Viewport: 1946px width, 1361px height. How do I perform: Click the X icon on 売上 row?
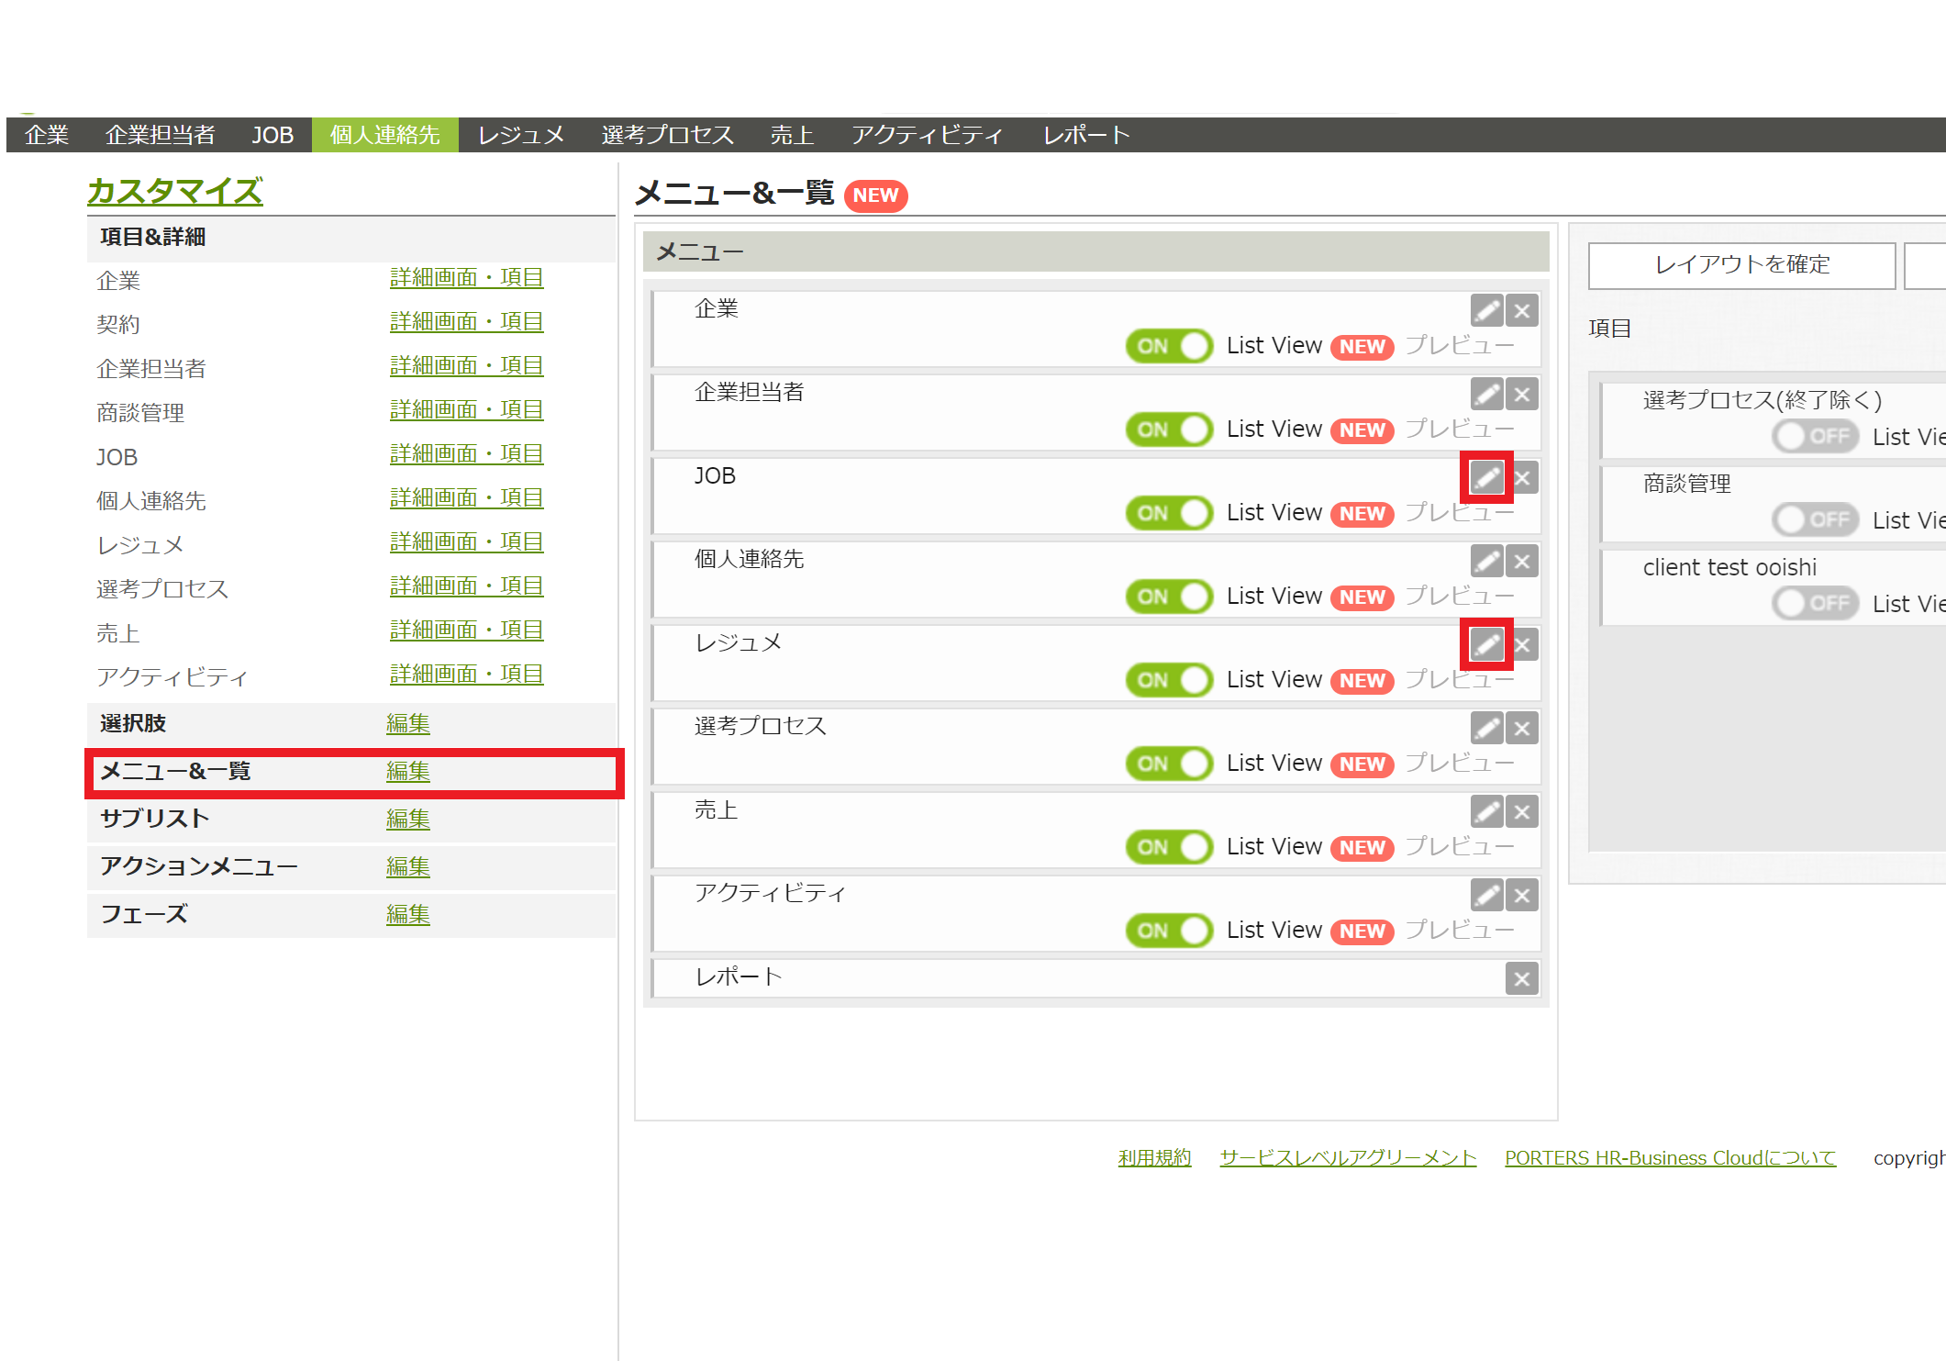pos(1522,811)
